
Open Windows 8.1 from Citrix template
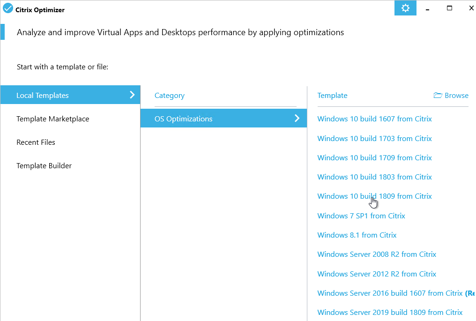point(357,235)
